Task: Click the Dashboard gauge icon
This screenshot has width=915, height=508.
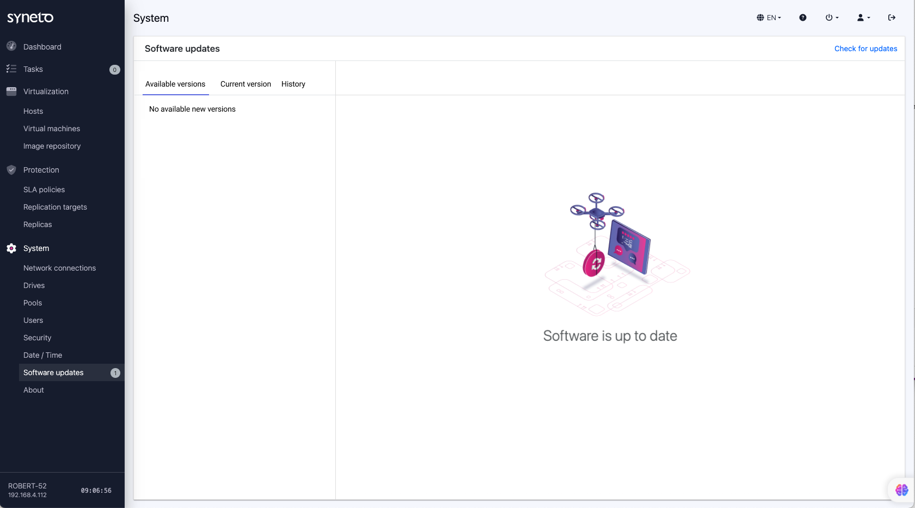Action: [x=11, y=46]
